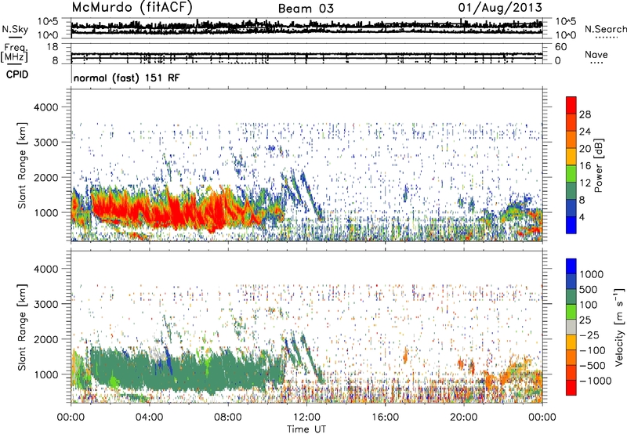Click the '1000' velocity colorbar tick

click(591, 274)
